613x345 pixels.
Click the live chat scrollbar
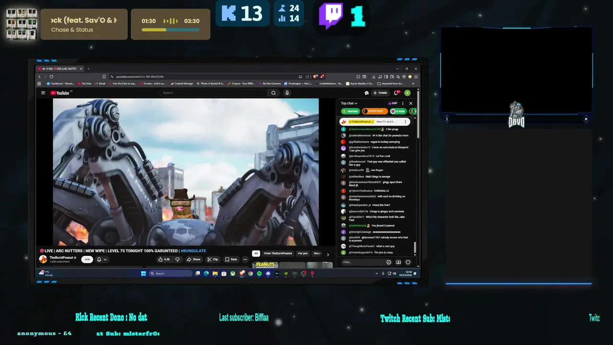click(415, 248)
